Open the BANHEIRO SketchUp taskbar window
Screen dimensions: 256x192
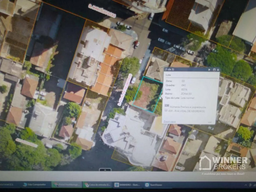point(127,185)
